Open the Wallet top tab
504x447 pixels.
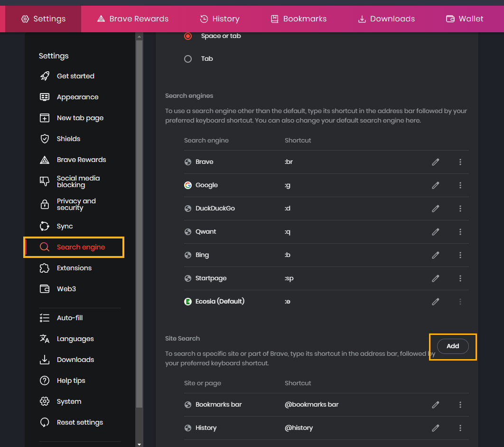click(x=465, y=19)
